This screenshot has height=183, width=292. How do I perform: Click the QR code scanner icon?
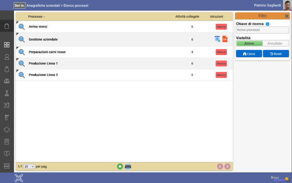coord(19,178)
